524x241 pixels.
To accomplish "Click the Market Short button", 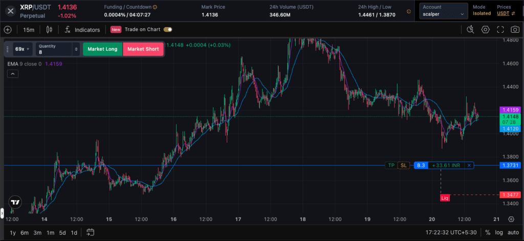I will pyautogui.click(x=143, y=49).
